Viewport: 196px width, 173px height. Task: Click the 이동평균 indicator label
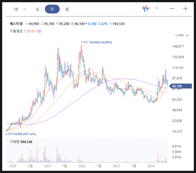(16, 31)
